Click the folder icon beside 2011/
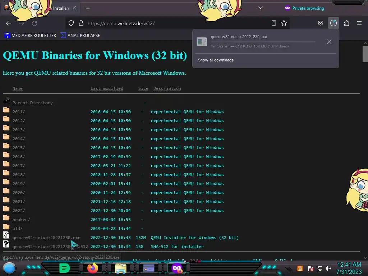 pyautogui.click(x=6, y=110)
